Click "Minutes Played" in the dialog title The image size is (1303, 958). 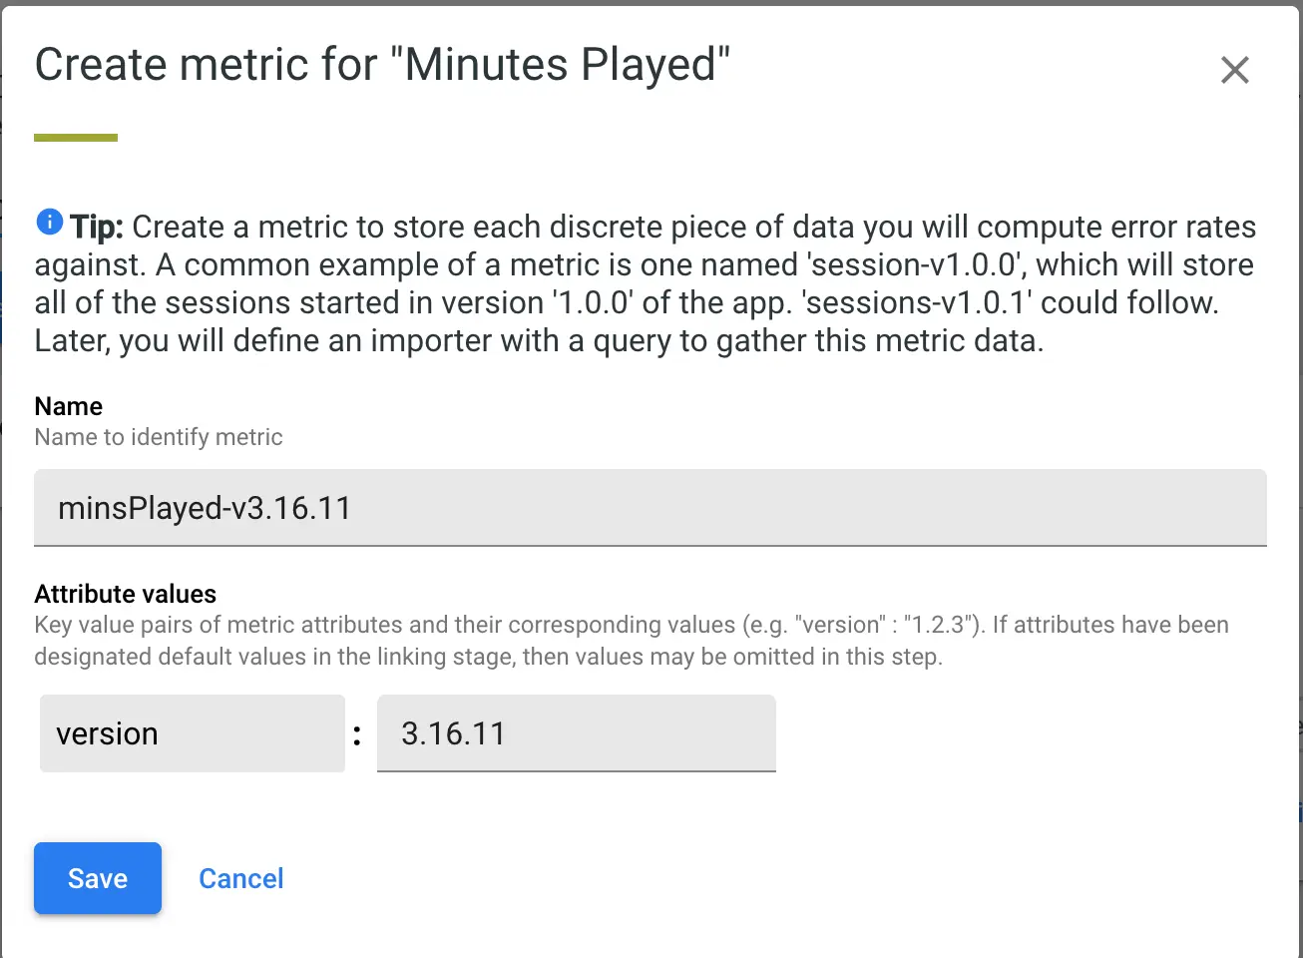[x=561, y=66]
